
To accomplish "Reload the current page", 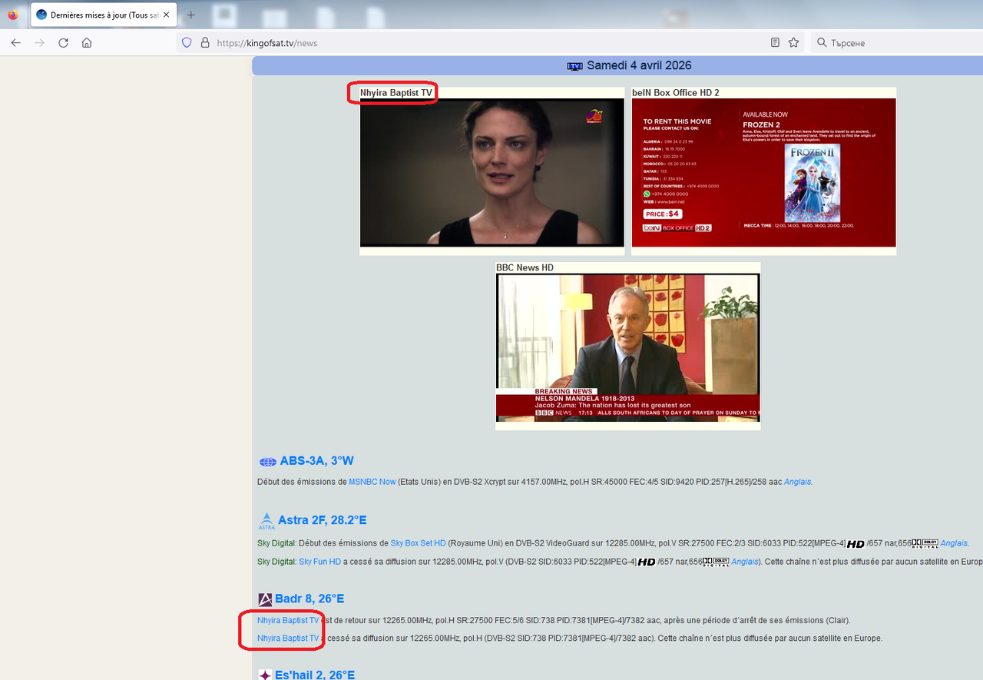I will (x=64, y=43).
